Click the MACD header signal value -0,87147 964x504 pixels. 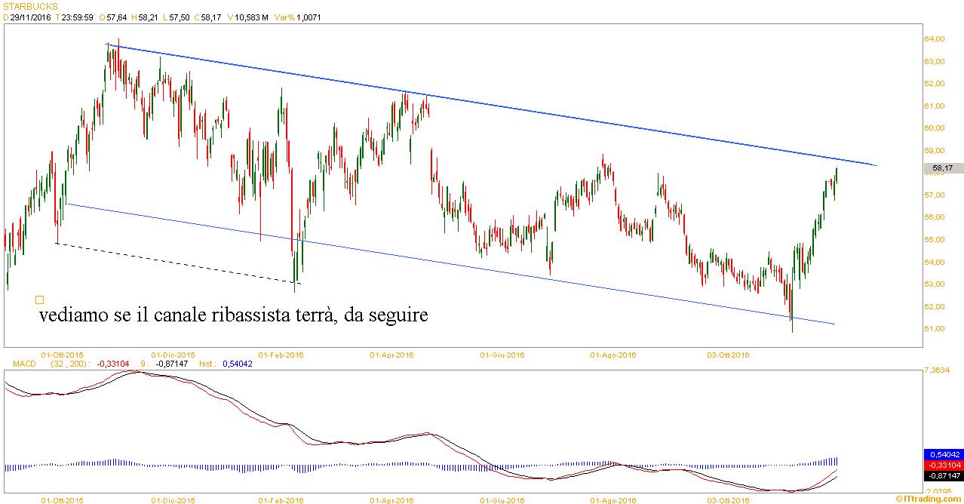[172, 364]
